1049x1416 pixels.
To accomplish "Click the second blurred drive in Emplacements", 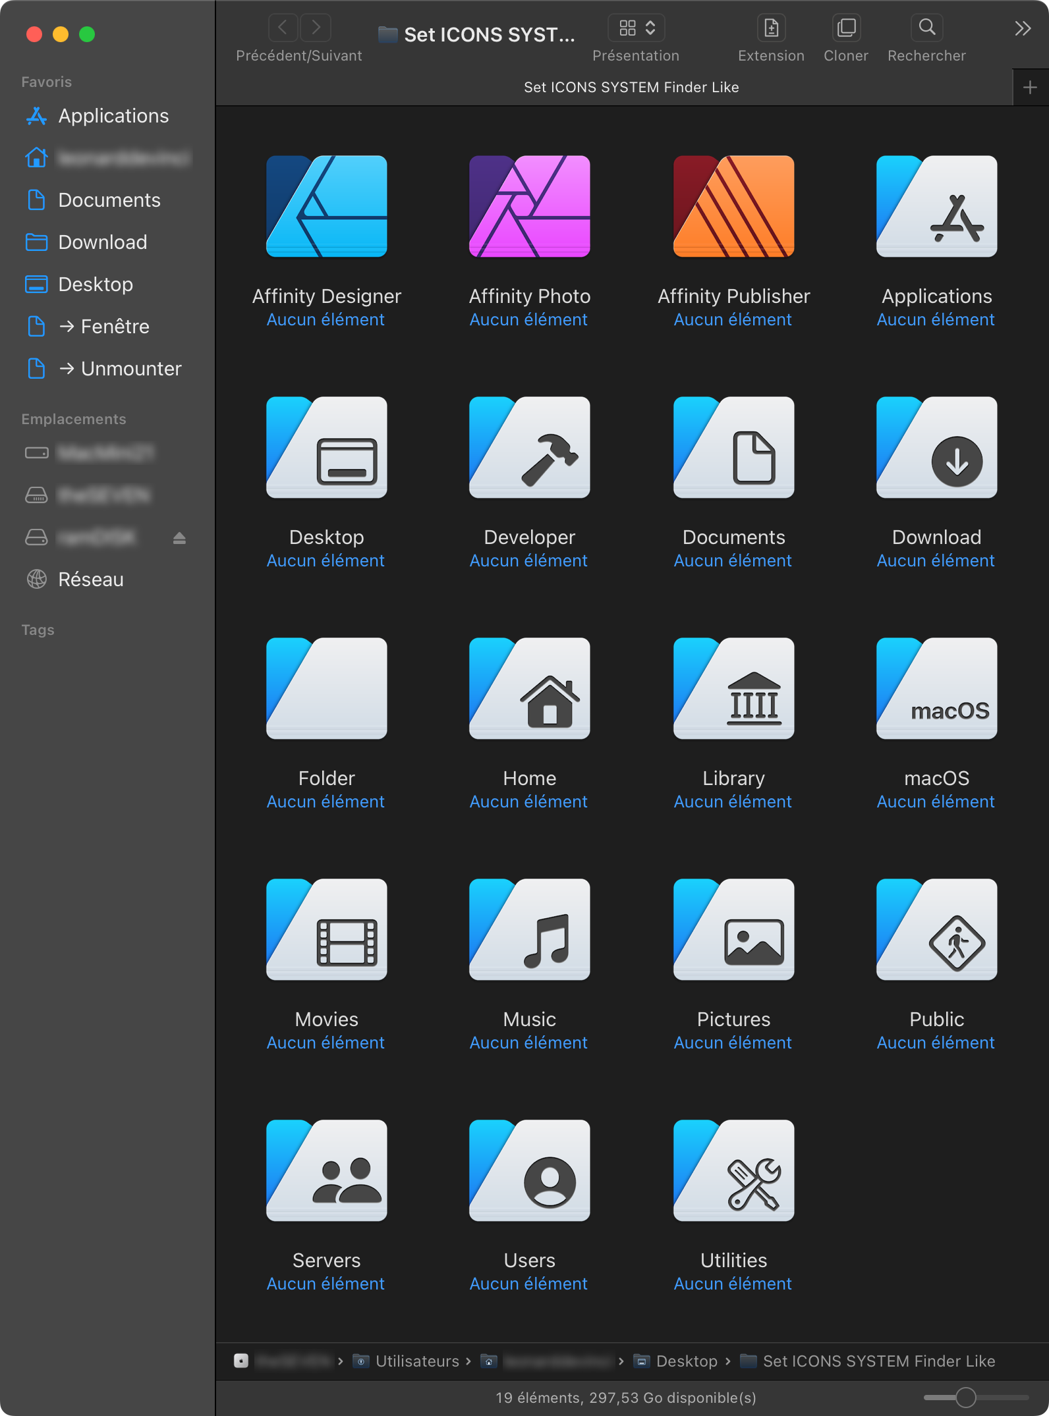I will (x=108, y=495).
